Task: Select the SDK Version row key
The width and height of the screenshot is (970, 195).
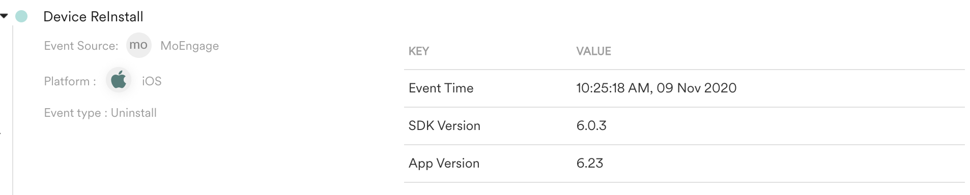Action: click(x=444, y=126)
